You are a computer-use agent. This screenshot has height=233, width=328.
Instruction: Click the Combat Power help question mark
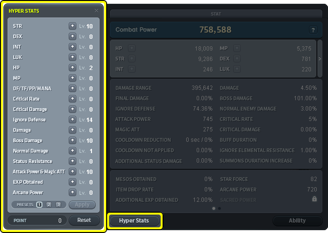(313, 30)
